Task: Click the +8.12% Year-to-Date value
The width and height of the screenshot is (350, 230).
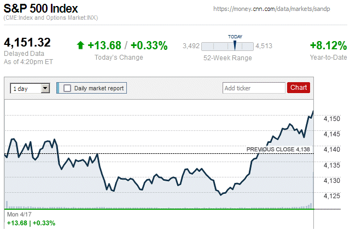Action: coord(328,45)
